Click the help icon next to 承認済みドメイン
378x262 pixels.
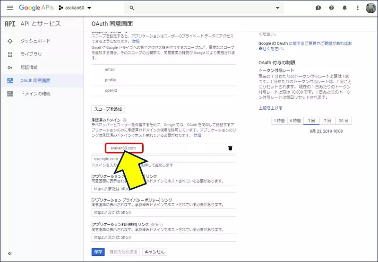click(125, 120)
